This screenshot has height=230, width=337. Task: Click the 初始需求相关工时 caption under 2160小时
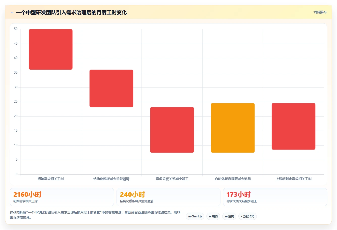25,201
